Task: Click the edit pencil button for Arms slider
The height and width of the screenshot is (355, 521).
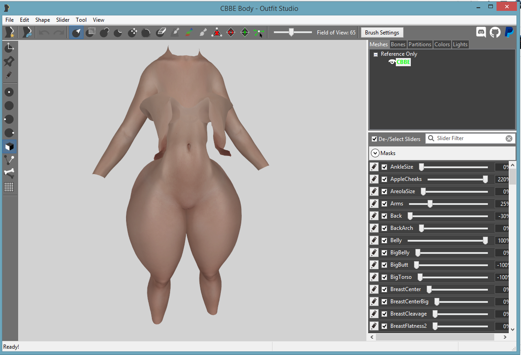Action: click(374, 204)
